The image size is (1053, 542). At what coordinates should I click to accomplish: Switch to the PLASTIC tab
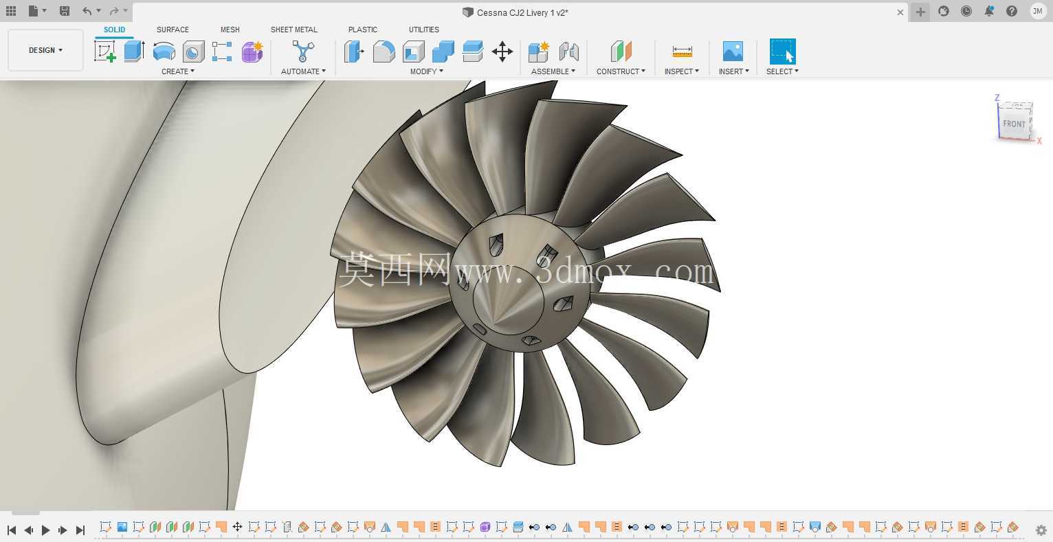click(x=362, y=30)
